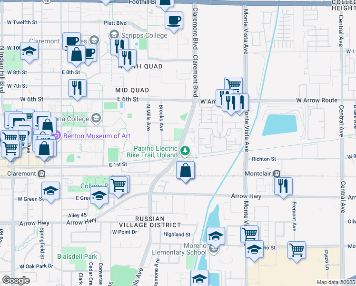Click the shopping bag marker below Pacific Electric Trail
This screenshot has width=356, height=286.
click(186, 171)
